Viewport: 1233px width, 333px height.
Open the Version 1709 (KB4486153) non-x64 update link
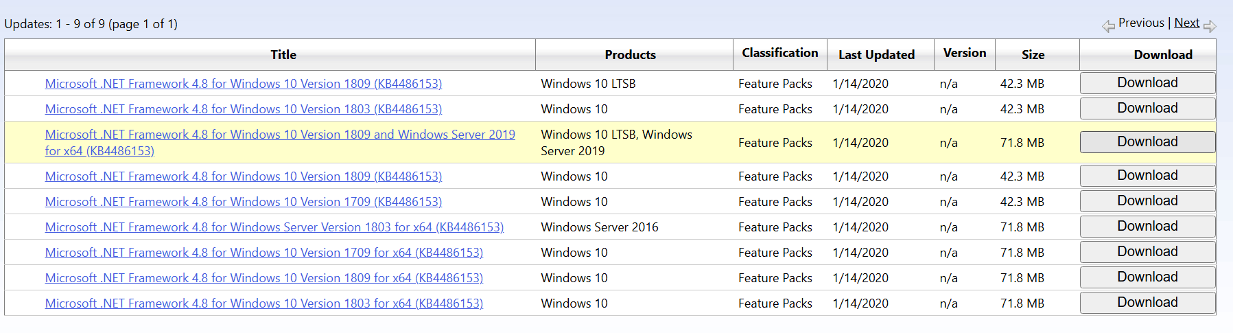(x=244, y=202)
